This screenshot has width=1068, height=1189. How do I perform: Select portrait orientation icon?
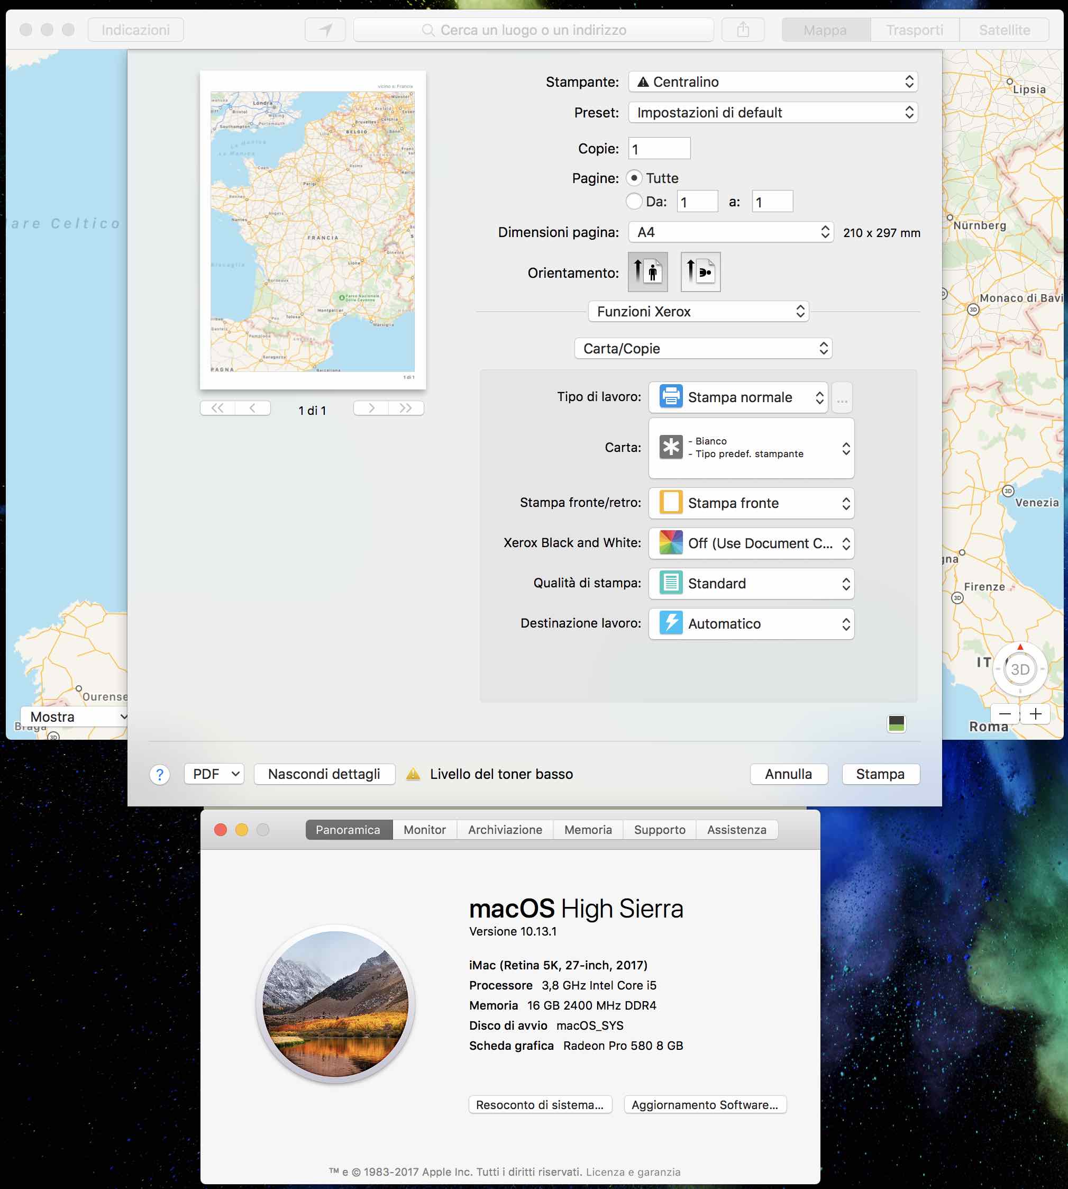[x=647, y=272]
